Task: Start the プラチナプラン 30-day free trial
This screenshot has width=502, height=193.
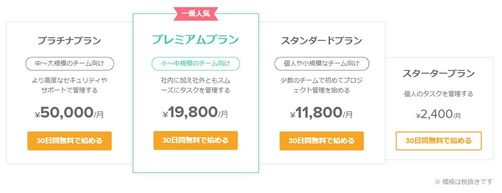Action: pyautogui.click(x=69, y=140)
